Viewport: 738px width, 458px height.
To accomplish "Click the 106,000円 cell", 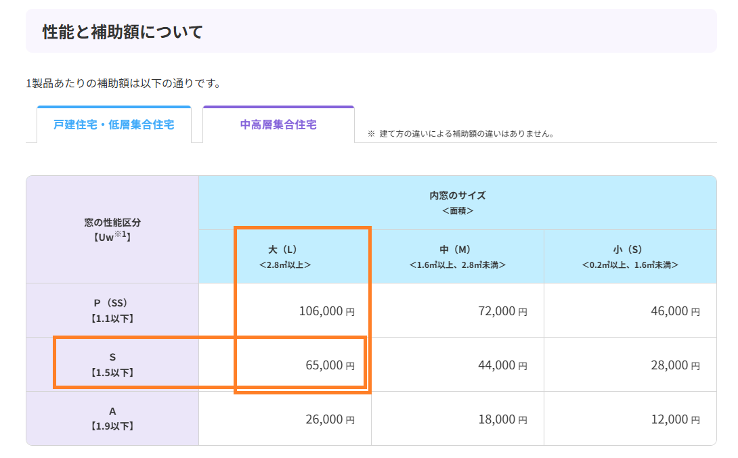I will 285,311.
